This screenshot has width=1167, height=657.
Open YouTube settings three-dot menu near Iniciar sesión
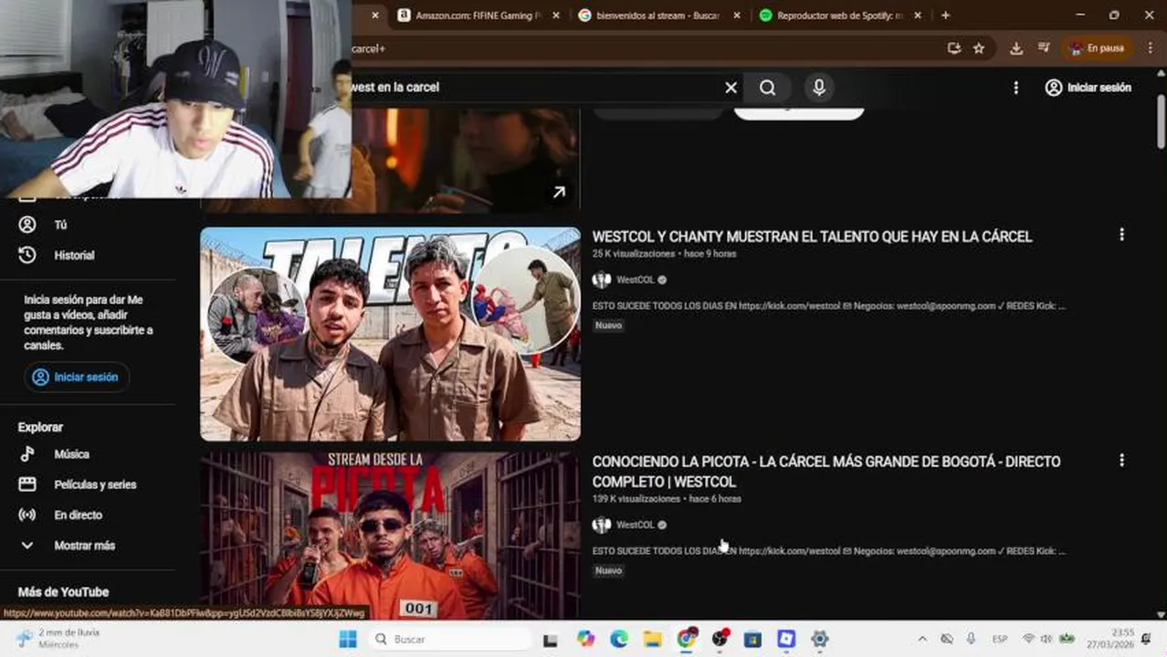(1015, 88)
